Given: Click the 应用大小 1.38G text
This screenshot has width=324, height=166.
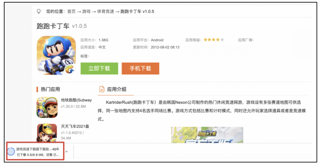Looking at the screenshot, I should (94, 40).
